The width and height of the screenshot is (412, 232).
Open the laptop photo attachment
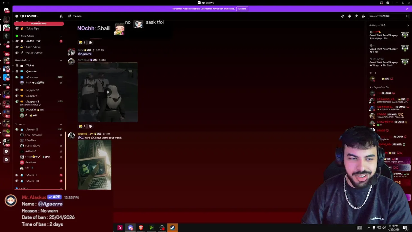(94, 165)
